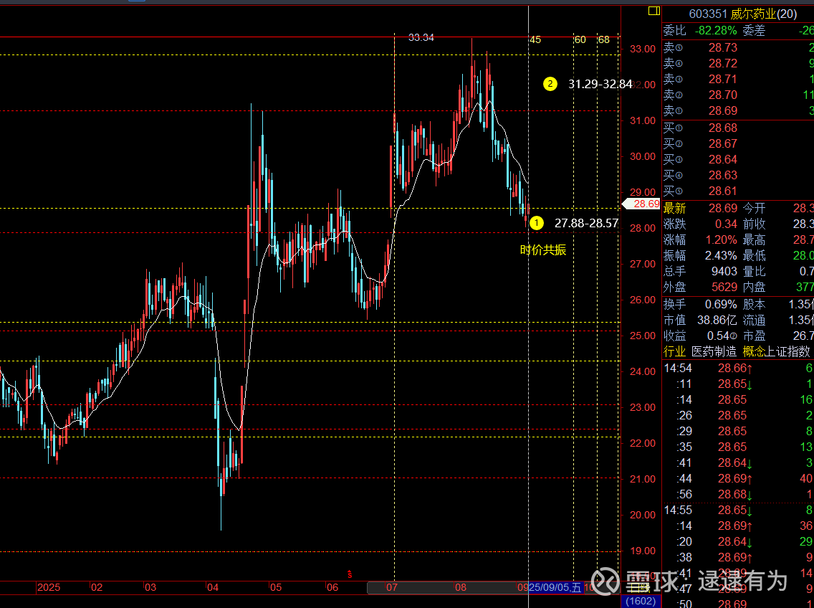814x608 pixels.
Task: Click the 日线 period selector
Action: click(640, 588)
